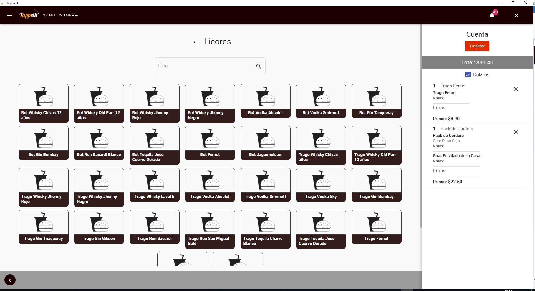Pick Trago Gin Gibson
Viewport: 535px width, 291px height.
click(99, 227)
